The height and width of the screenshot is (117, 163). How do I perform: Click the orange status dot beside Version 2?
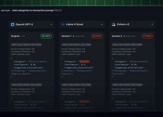point(124,36)
